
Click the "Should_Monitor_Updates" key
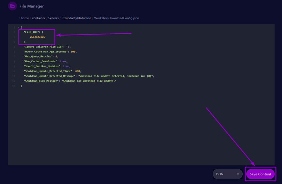tap(42, 66)
